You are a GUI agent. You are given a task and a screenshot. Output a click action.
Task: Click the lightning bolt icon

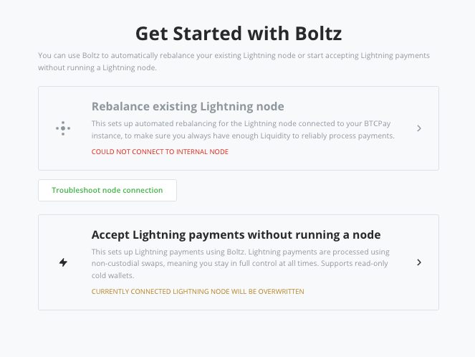63,262
